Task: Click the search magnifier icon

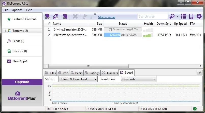Action: (172, 16)
